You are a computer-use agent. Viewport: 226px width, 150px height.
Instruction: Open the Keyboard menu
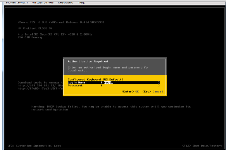pyautogui.click(x=65, y=2)
